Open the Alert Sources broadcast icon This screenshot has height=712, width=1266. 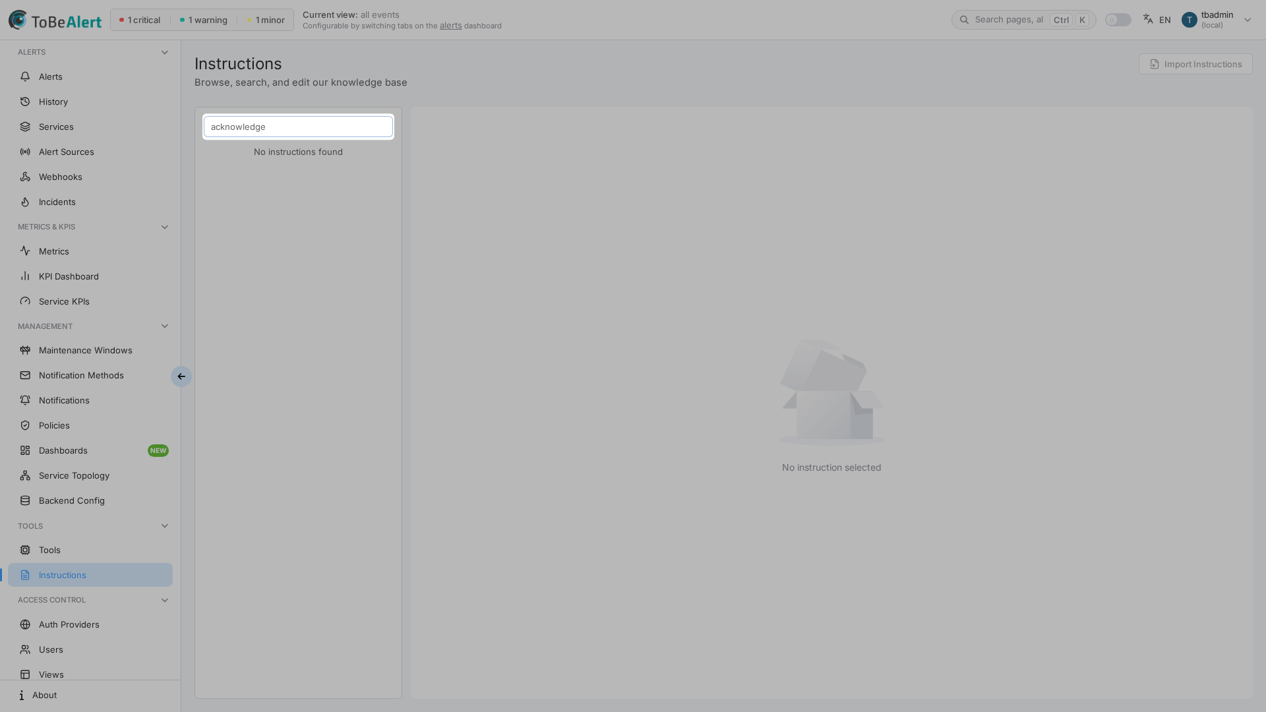pos(25,152)
